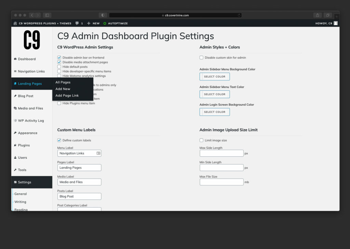Click the Appearance brush icon

pyautogui.click(x=15, y=133)
